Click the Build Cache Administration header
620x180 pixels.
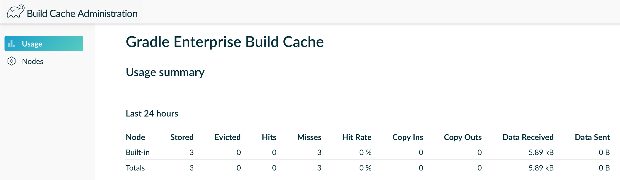coord(82,13)
